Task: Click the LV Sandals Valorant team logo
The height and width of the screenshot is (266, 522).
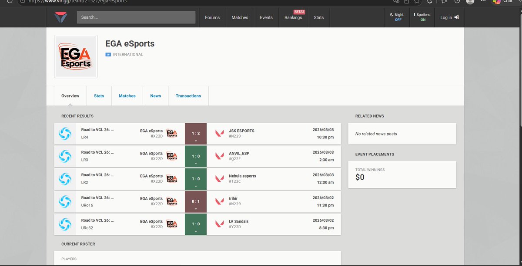Action: (x=219, y=223)
